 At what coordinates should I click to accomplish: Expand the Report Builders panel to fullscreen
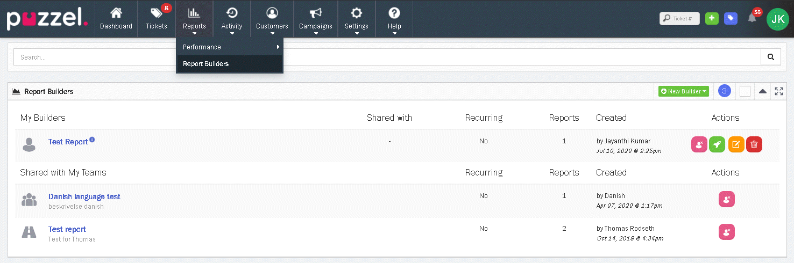pos(778,91)
